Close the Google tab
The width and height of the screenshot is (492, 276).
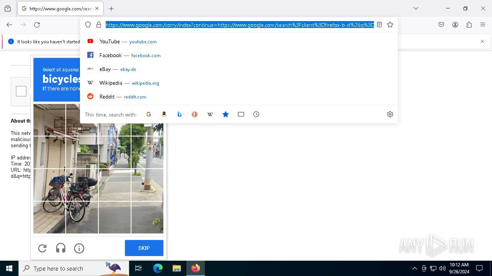(97, 8)
